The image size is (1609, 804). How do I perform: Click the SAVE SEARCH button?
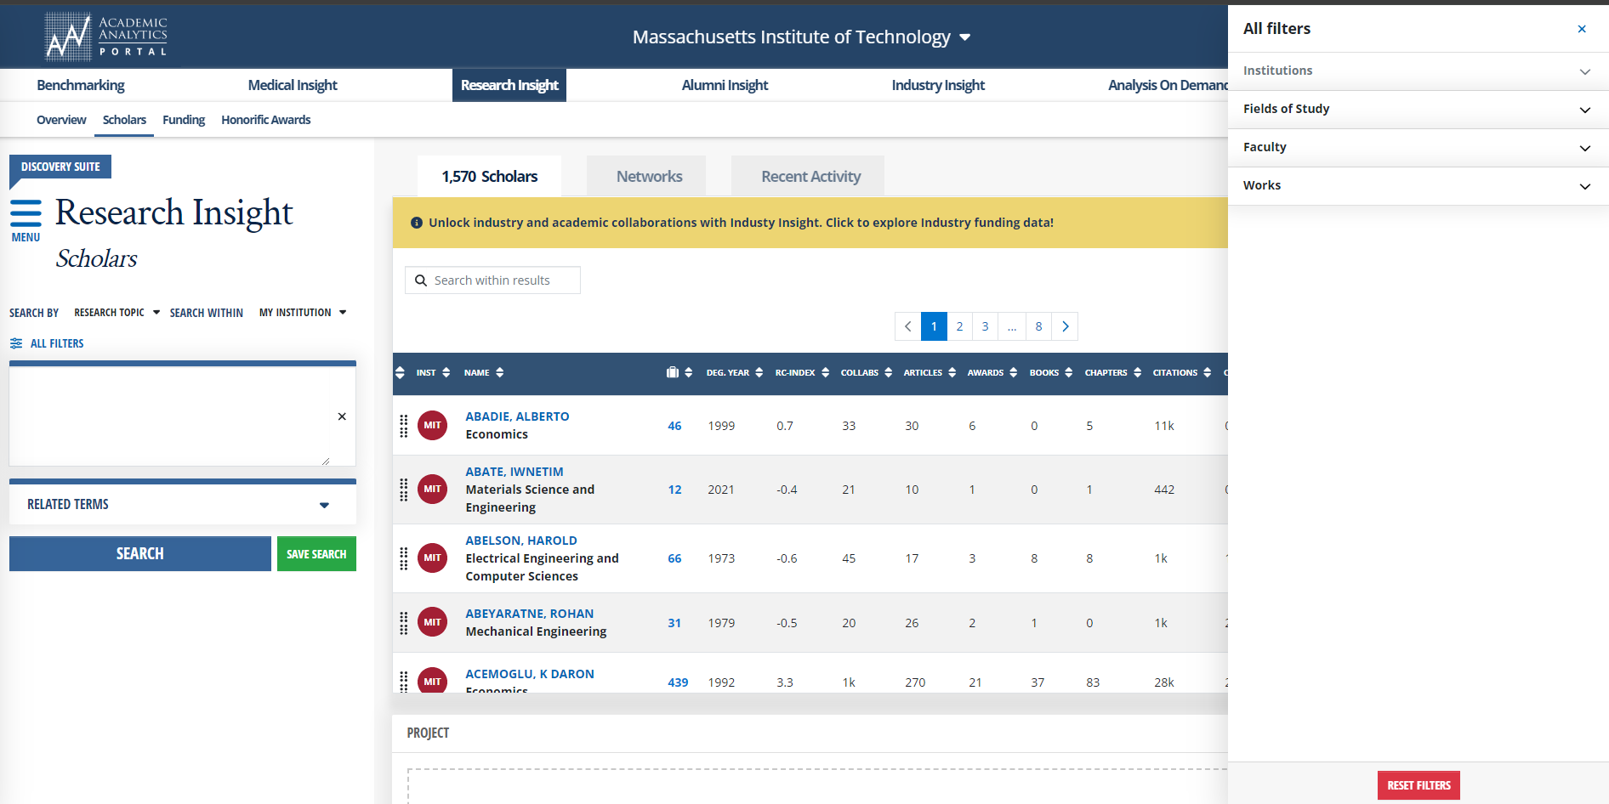coord(316,553)
